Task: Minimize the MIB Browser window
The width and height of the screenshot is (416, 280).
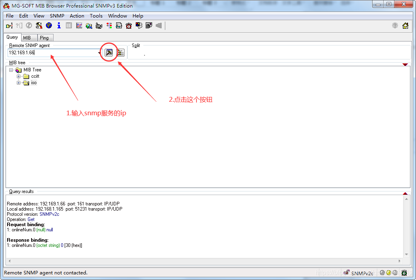Action: (378, 4)
